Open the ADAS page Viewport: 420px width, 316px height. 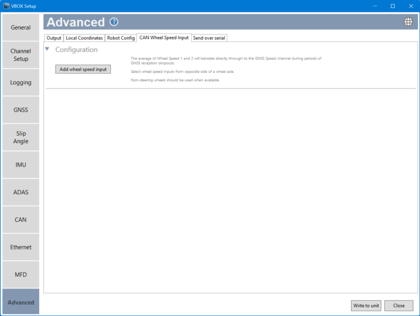[x=21, y=192]
